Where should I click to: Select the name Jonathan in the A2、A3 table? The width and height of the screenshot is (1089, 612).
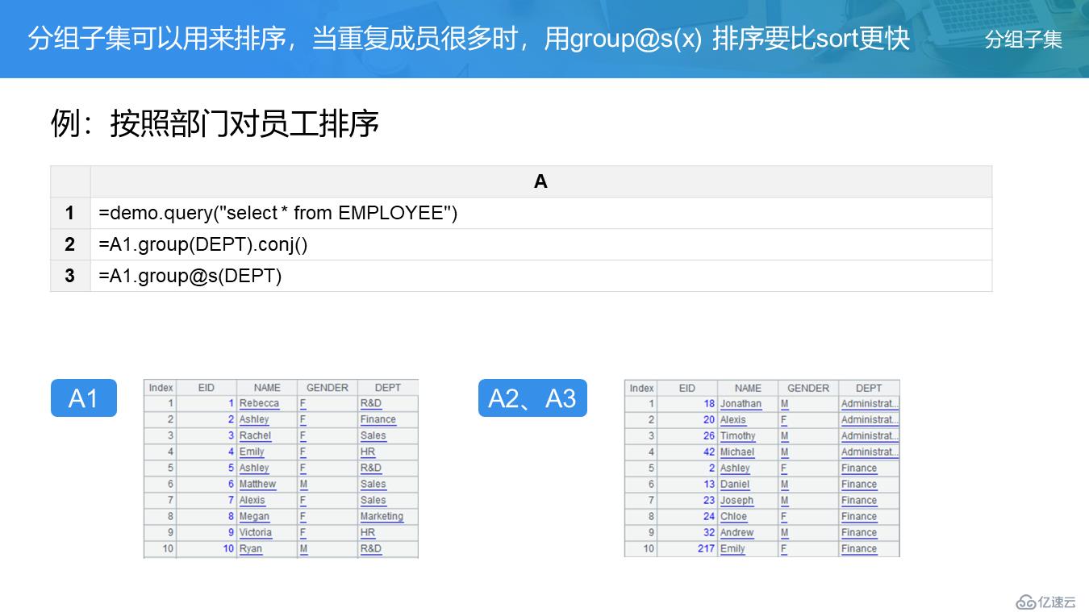pos(741,403)
